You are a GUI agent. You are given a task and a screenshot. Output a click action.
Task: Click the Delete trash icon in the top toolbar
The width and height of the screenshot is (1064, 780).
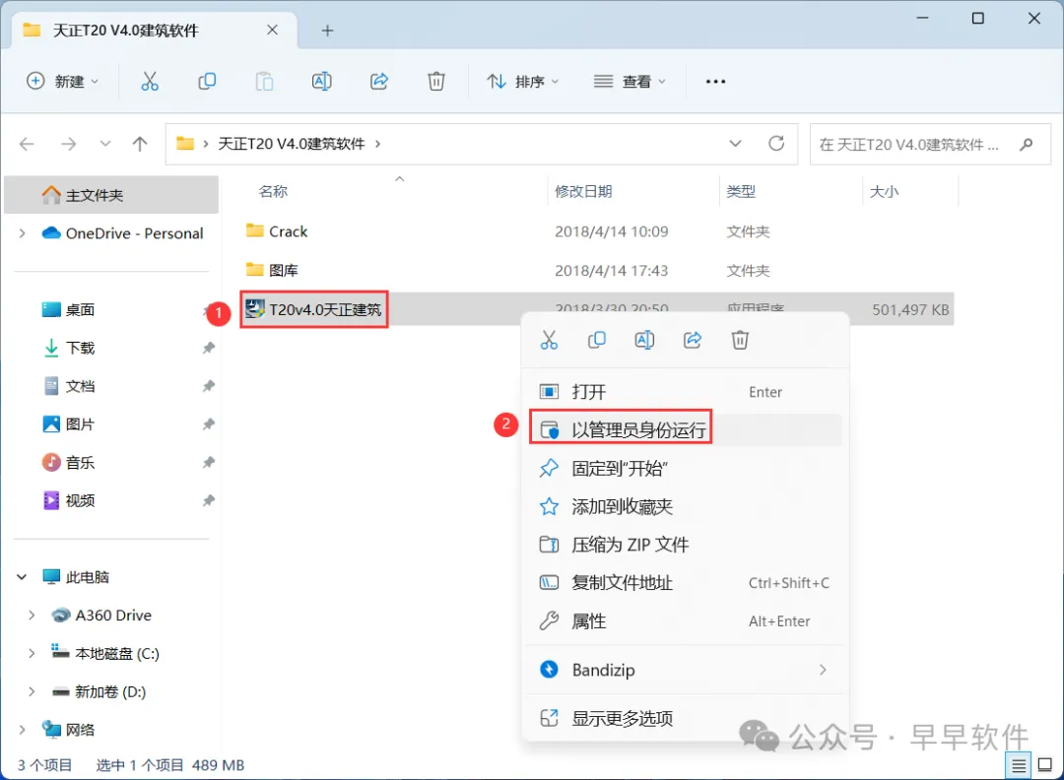click(x=436, y=82)
